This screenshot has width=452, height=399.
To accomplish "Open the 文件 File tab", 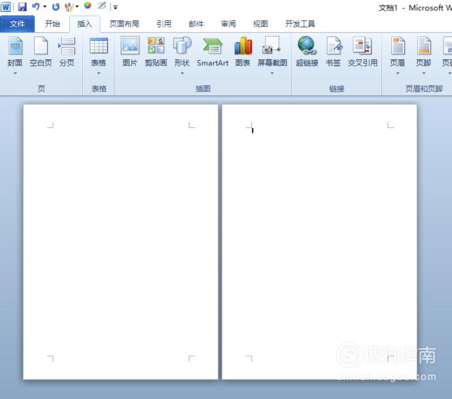I will [17, 24].
